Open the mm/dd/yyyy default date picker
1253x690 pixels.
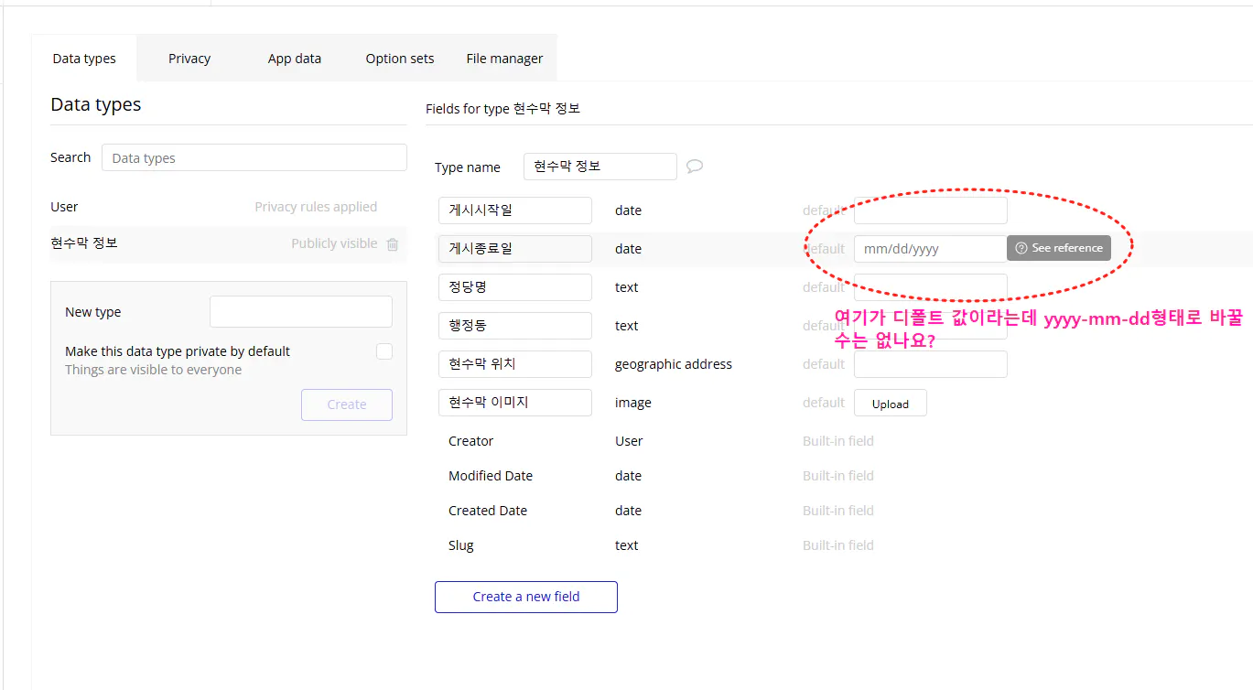coord(930,248)
